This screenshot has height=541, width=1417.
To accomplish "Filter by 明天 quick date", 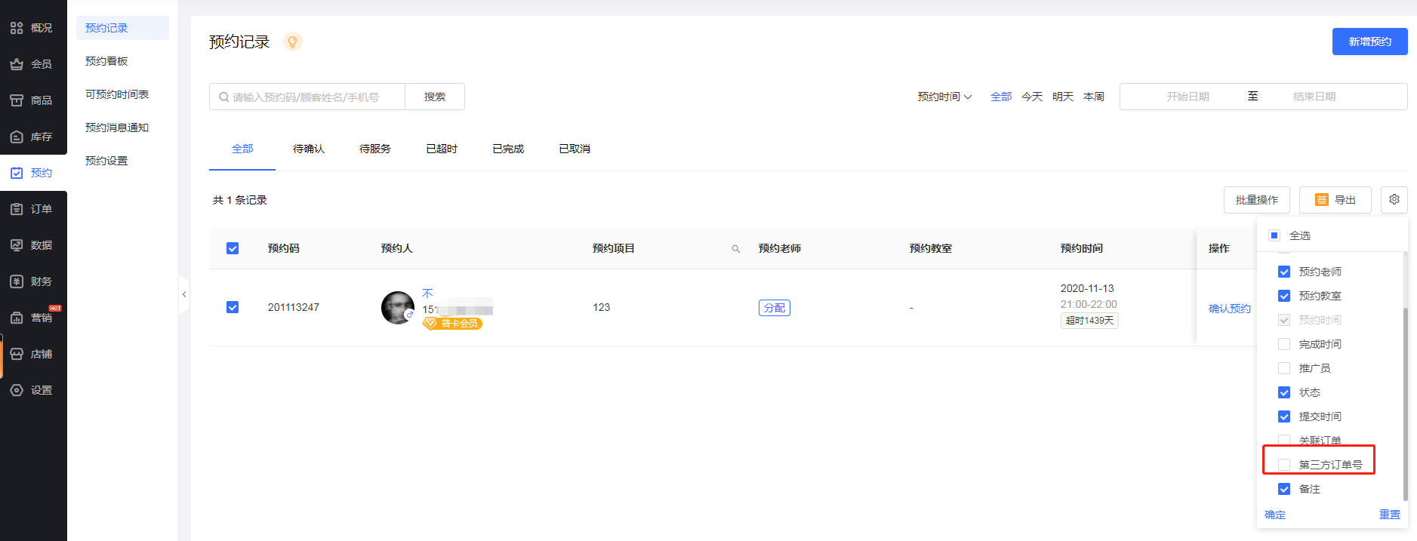I will [x=1063, y=97].
